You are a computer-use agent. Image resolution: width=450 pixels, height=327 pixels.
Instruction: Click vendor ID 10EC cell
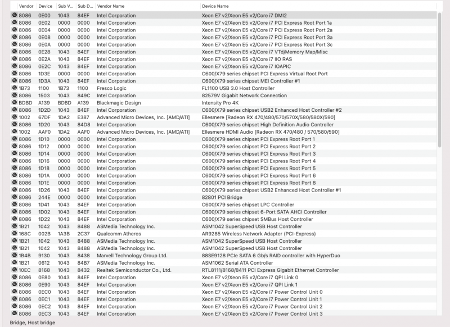25,270
